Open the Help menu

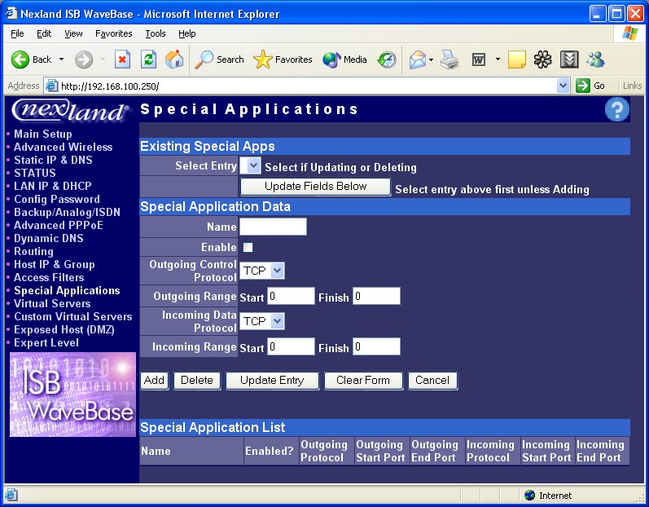[187, 33]
